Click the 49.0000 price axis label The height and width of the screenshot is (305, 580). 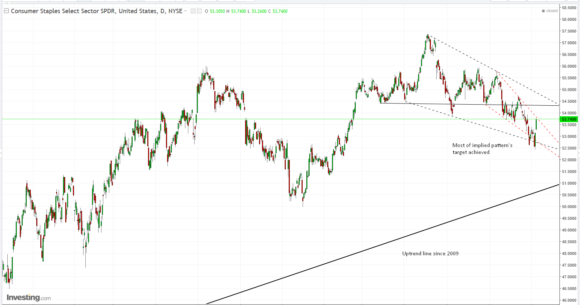point(569,230)
